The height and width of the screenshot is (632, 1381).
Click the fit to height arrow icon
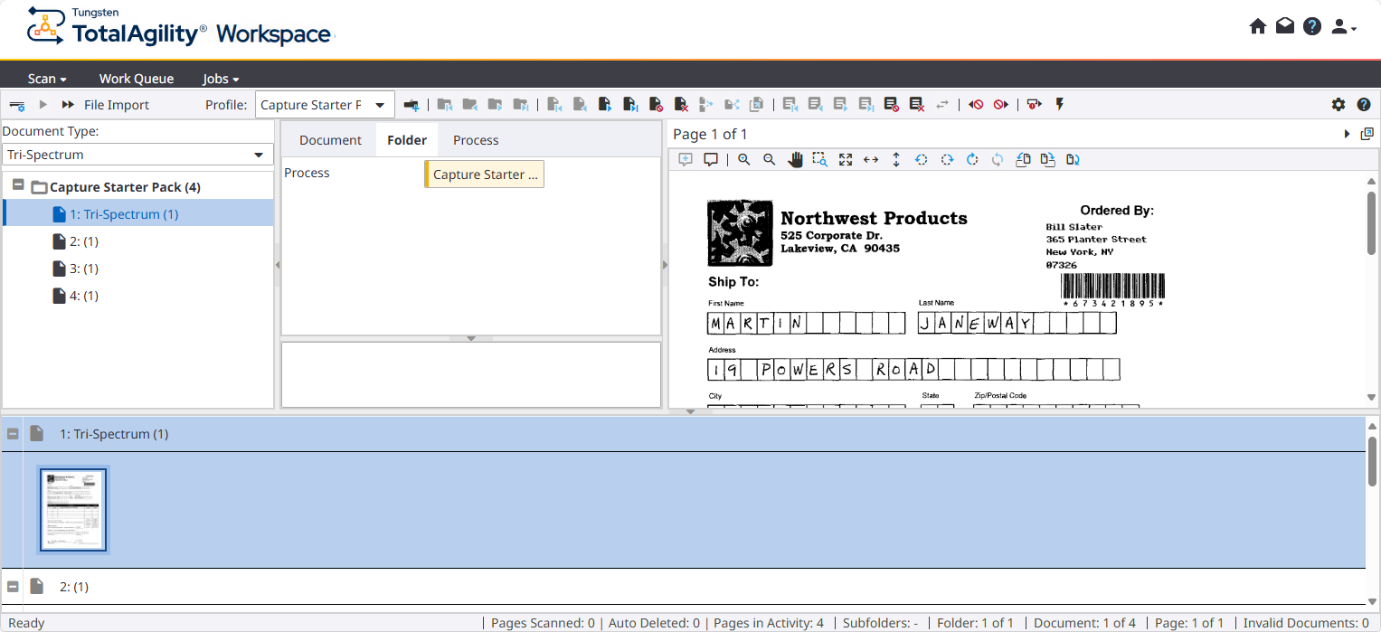(x=896, y=159)
